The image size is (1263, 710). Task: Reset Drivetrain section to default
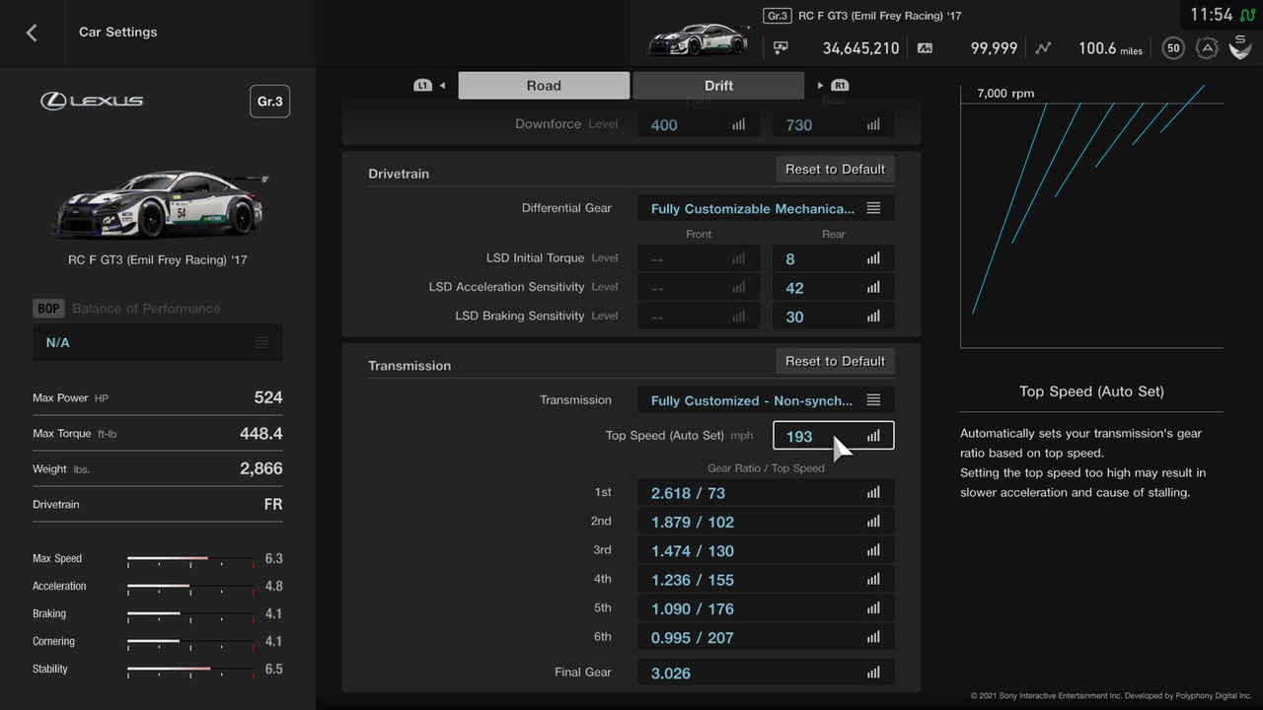[x=835, y=170]
